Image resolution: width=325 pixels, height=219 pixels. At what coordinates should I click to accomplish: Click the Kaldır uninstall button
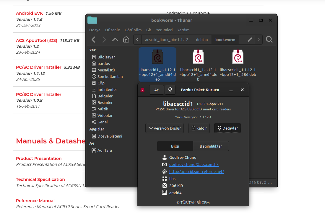tap(199, 128)
